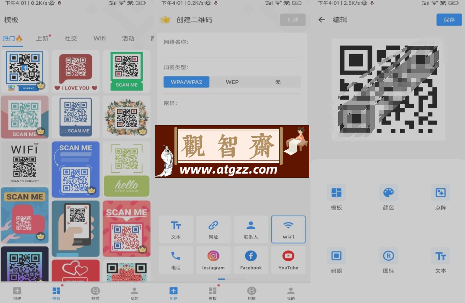
Task: Switch to the Wifi template tab
Action: (100, 38)
